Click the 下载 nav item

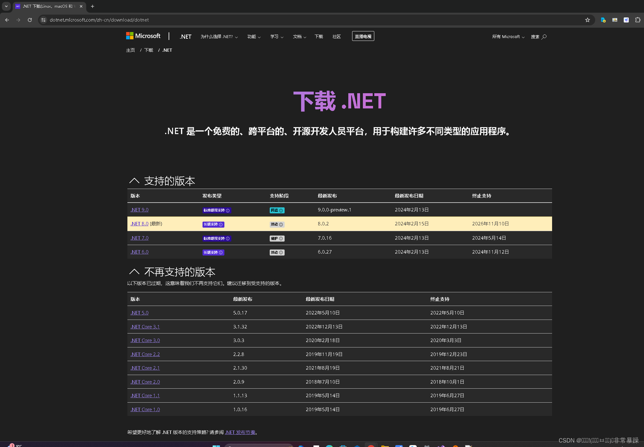click(319, 37)
